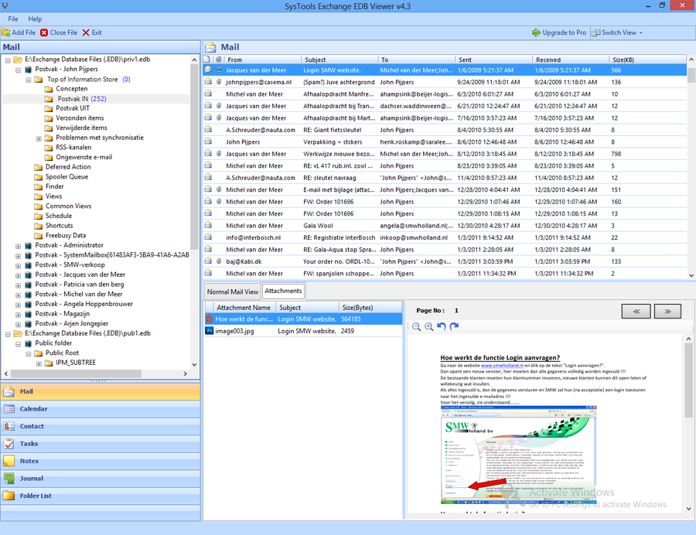
Task: Select the Postvak UIT folder
Action: (x=73, y=108)
